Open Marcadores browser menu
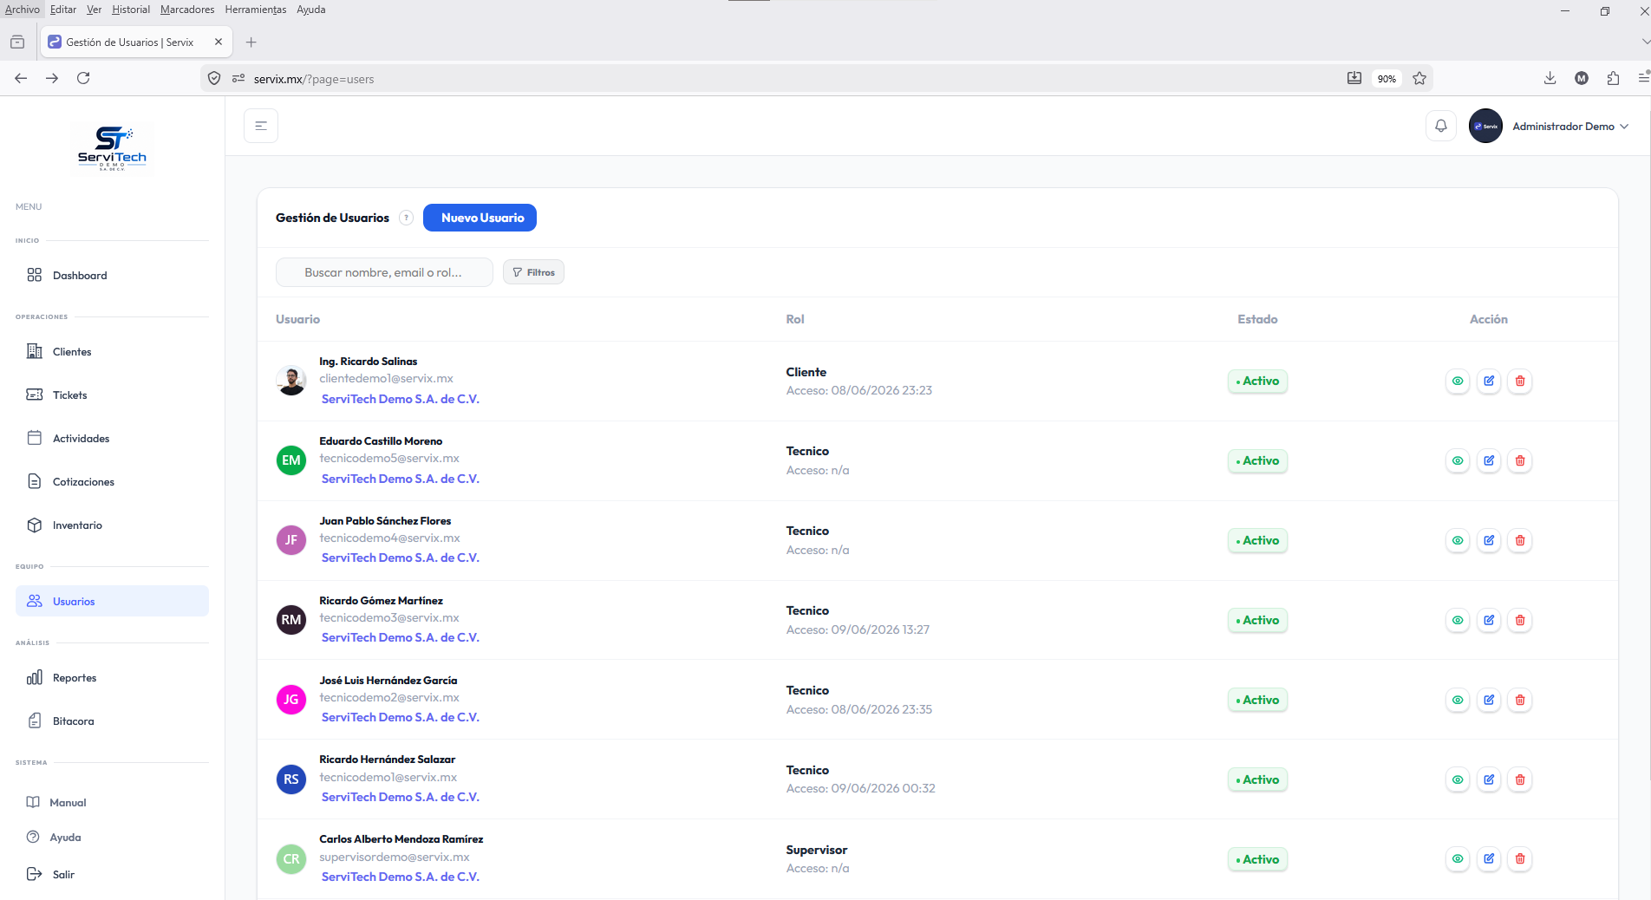This screenshot has height=900, width=1651. coord(187,10)
